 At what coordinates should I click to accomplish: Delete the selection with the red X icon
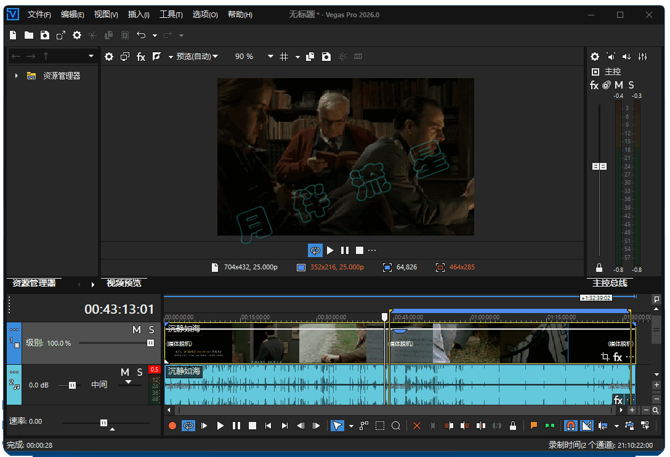point(417,426)
